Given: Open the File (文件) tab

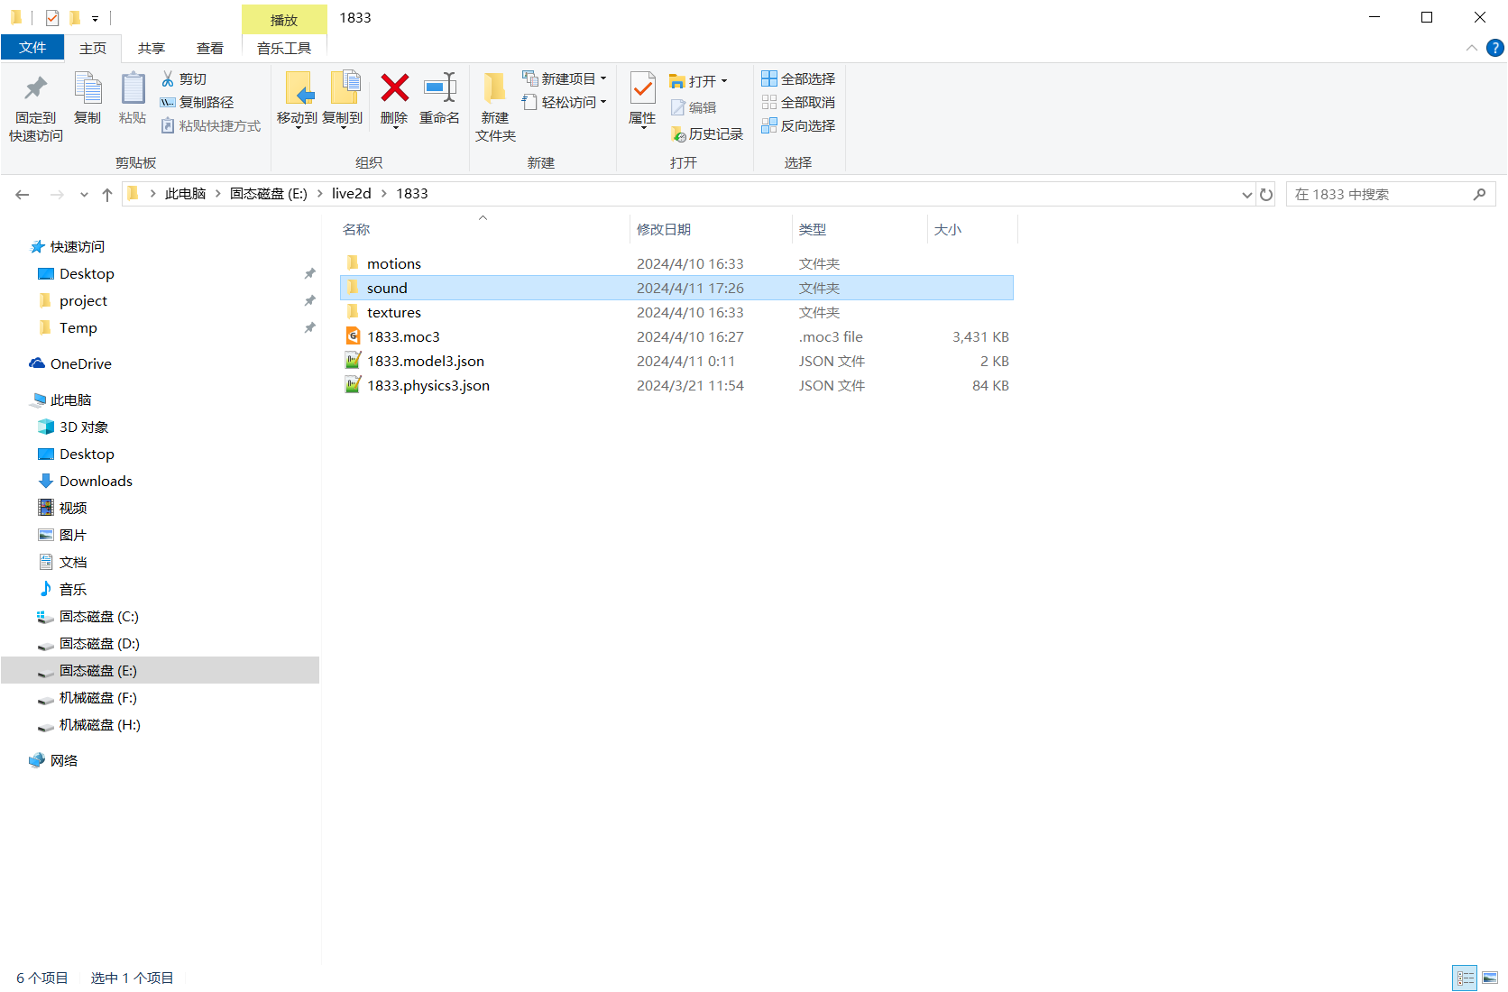Looking at the screenshot, I should (x=32, y=48).
